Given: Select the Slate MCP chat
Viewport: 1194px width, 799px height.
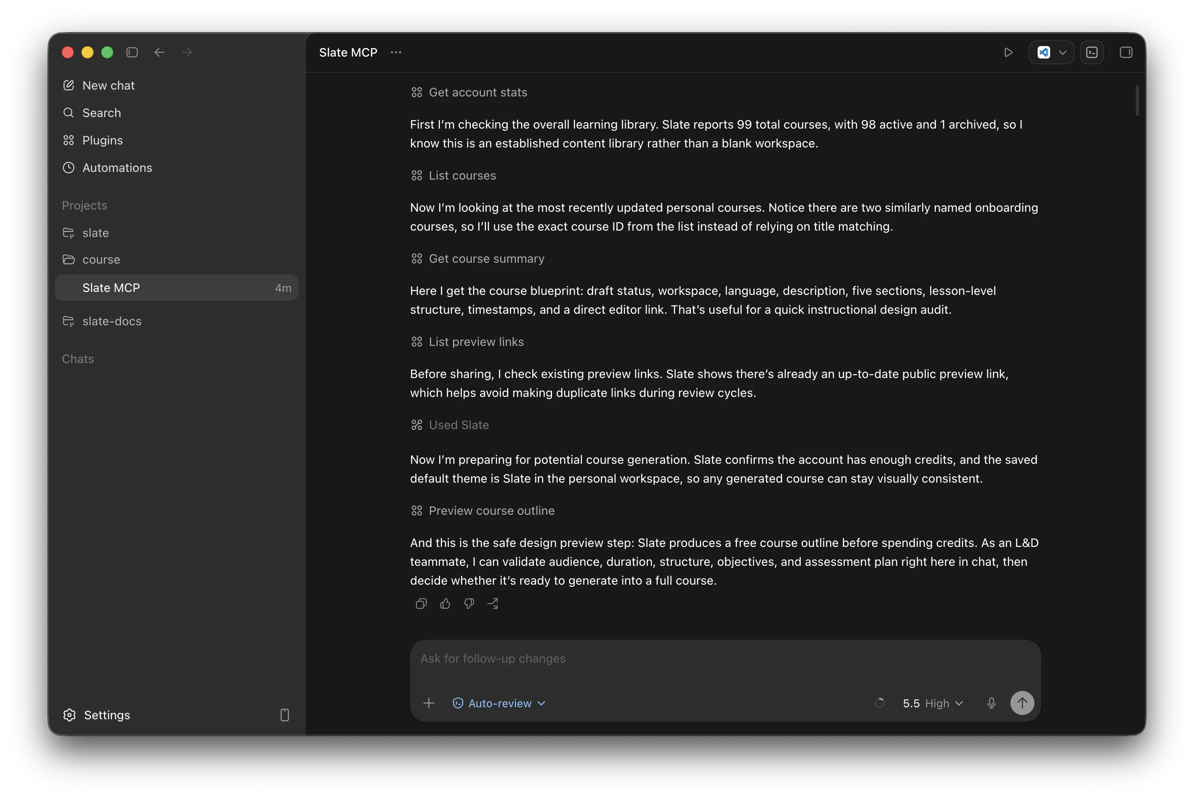Looking at the screenshot, I should [176, 288].
